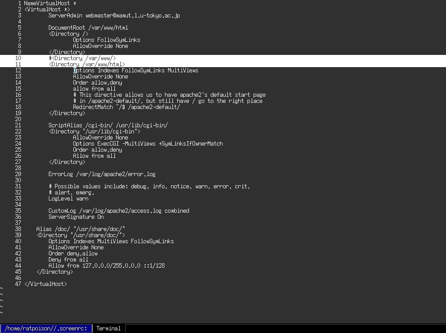
Task: Click the Alias /doc/ line
Action: (x=81, y=229)
